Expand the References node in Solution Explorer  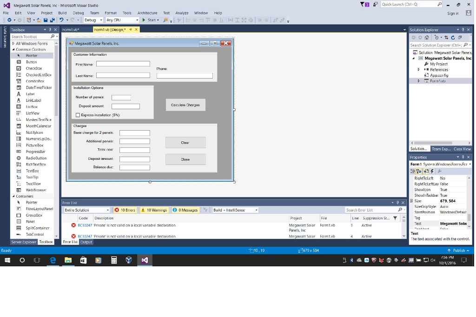418,70
